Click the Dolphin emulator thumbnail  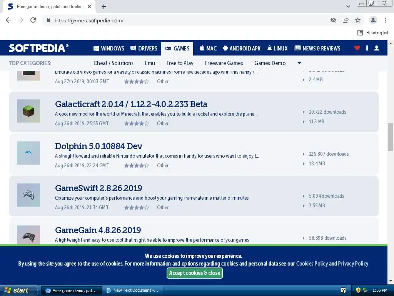[x=28, y=153]
